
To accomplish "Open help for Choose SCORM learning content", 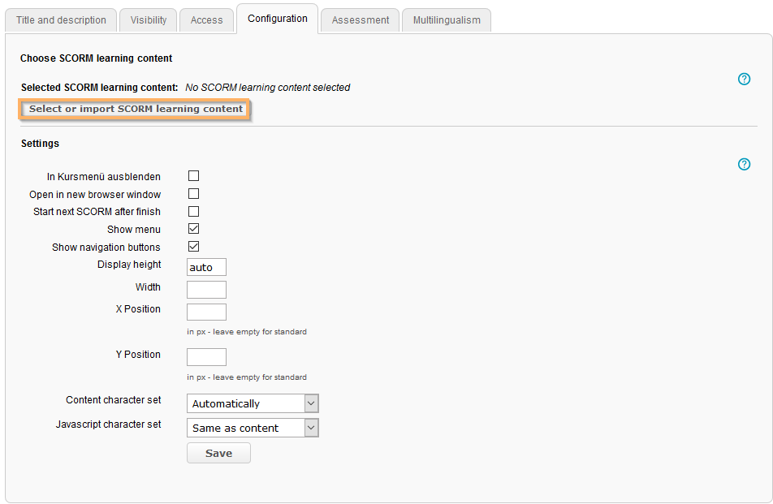I will (x=744, y=80).
